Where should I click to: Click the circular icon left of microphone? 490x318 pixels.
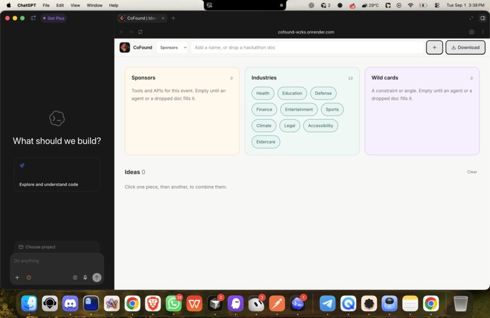(x=75, y=277)
